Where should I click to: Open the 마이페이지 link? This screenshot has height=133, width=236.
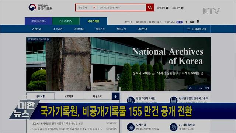(x=141, y=22)
